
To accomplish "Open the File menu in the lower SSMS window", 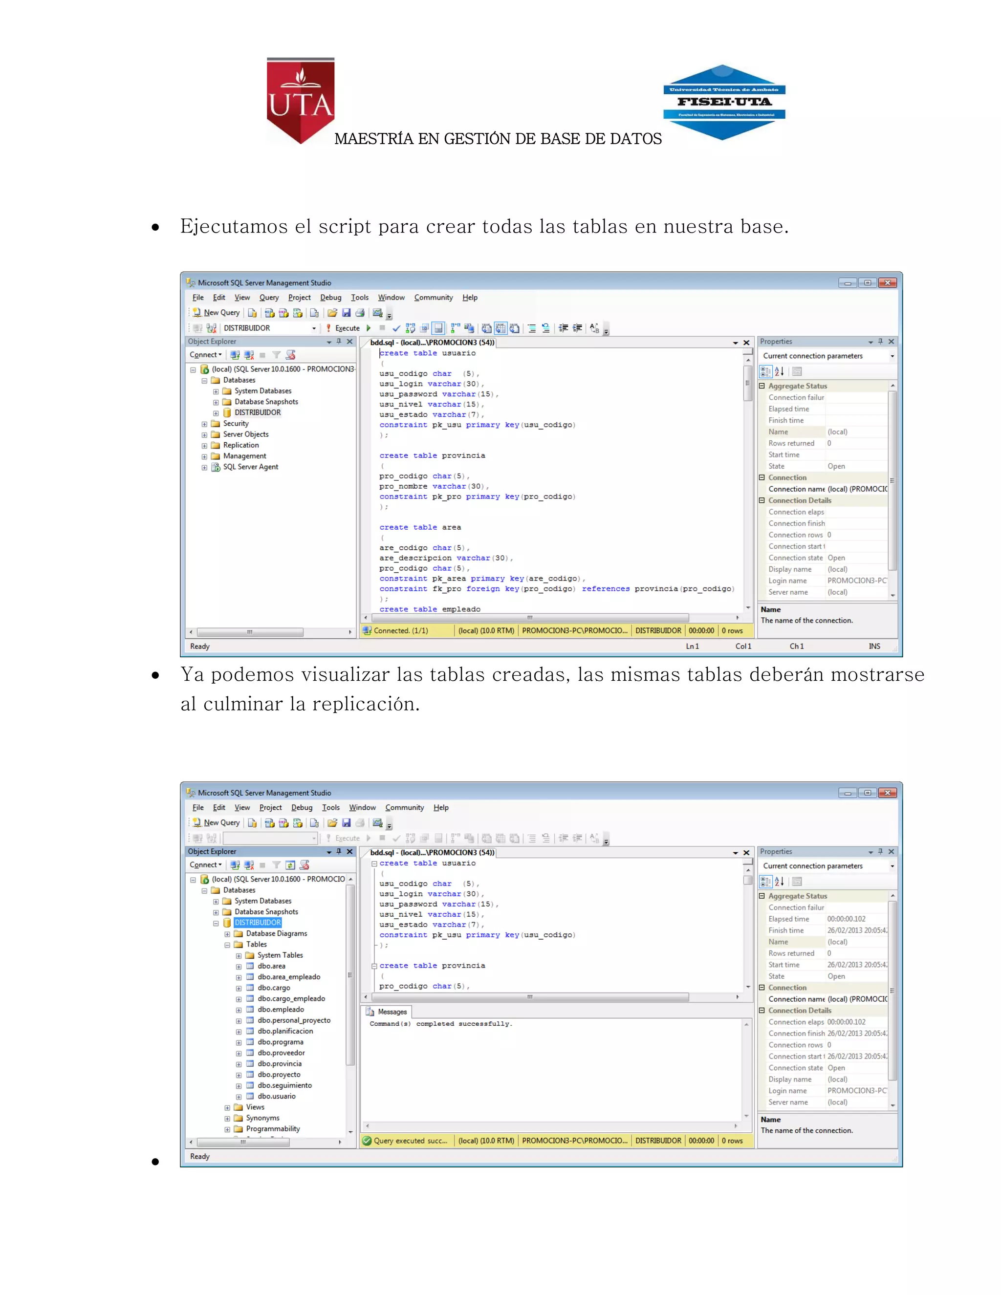I will (x=198, y=808).
